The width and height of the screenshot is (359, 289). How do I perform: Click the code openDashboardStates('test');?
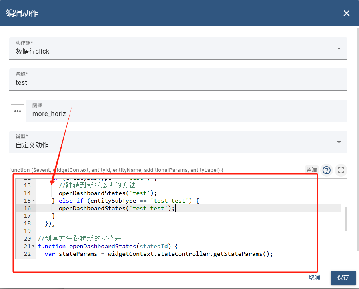coord(108,193)
